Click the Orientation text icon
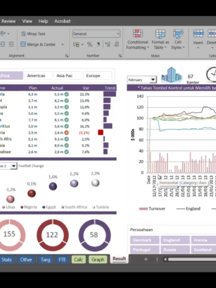This screenshot has height=288, width=216. click(x=3, y=33)
